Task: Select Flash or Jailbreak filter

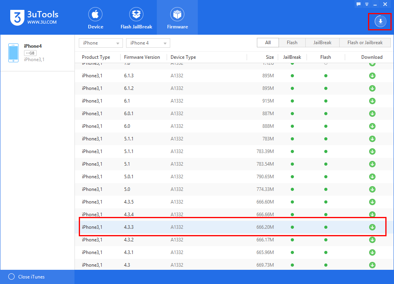Action: pos(365,43)
